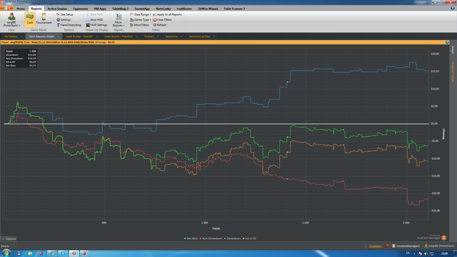
Task: Open the Date Range filter dropdown
Action: 140,14
